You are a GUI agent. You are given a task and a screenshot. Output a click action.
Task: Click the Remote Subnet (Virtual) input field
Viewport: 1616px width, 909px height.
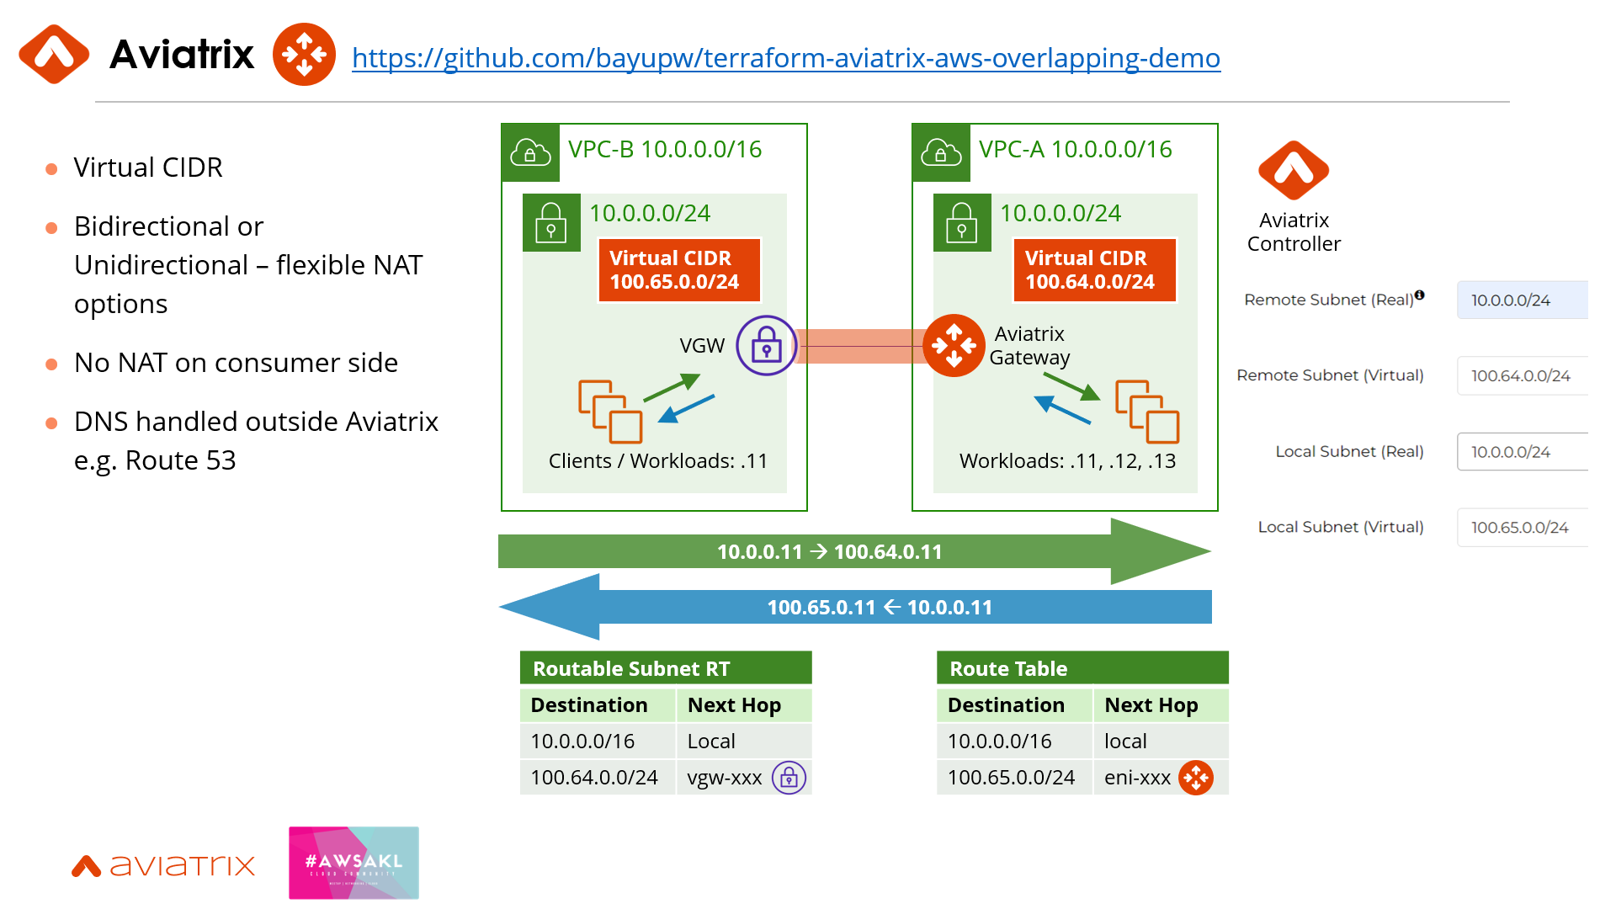click(1522, 375)
